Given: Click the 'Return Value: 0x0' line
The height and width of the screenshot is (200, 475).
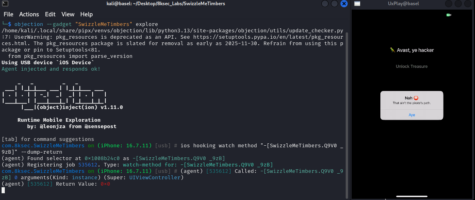Looking at the screenshot, I should tap(56, 184).
